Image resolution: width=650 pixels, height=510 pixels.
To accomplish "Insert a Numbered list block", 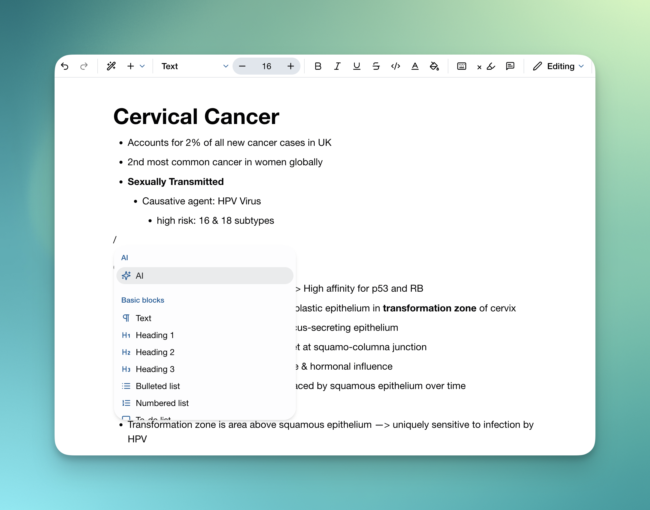I will point(162,403).
